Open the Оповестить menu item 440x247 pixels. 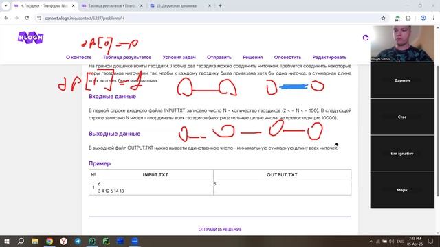click(x=287, y=57)
